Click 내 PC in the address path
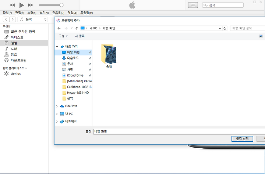Image resolution: width=265 pixels, height=174 pixels. coord(93,28)
